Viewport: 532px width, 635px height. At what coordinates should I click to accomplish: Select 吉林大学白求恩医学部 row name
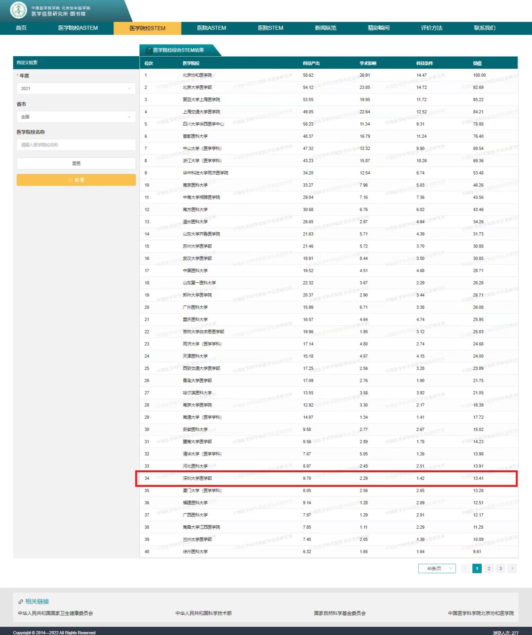point(203,332)
